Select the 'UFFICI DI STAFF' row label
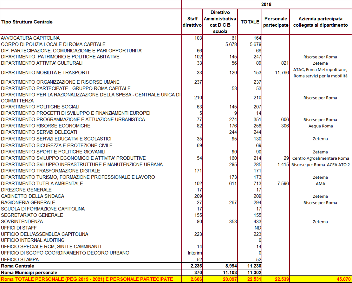The width and height of the screenshot is (352, 283). pos(19,228)
